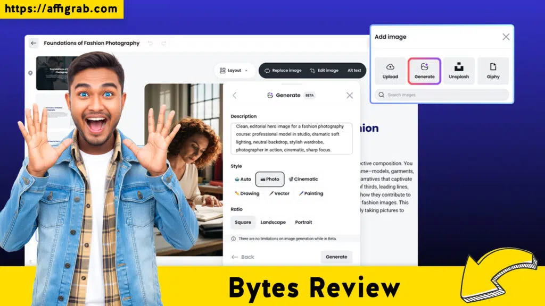The width and height of the screenshot is (545, 306).
Task: Click Generate in Add image dialog
Action: pos(424,71)
